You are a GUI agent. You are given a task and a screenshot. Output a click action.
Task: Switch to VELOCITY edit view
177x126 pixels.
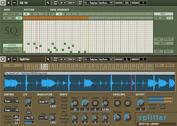(12, 48)
